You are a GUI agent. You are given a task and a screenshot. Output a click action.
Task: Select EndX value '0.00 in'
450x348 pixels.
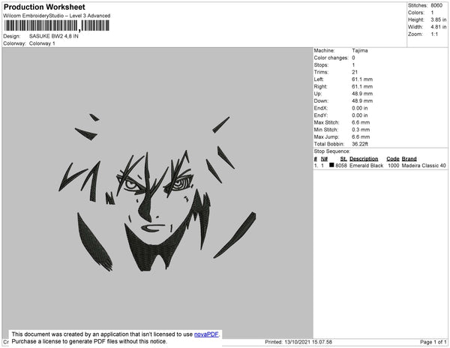[359, 108]
